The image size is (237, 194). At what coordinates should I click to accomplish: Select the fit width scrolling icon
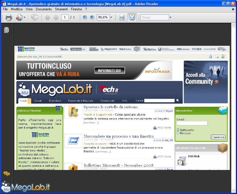tap(122, 17)
